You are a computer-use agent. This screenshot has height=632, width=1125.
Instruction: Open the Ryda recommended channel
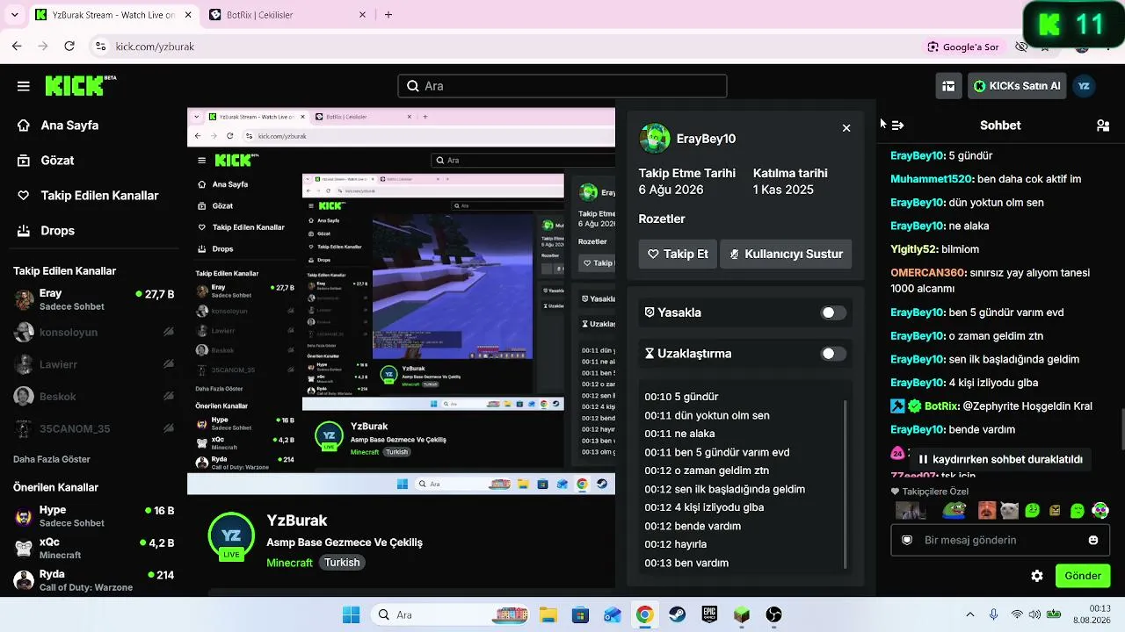[x=93, y=580]
